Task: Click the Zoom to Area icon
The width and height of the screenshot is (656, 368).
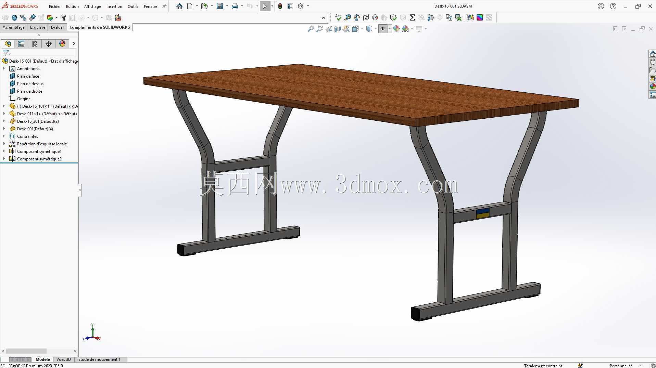Action: tap(320, 29)
